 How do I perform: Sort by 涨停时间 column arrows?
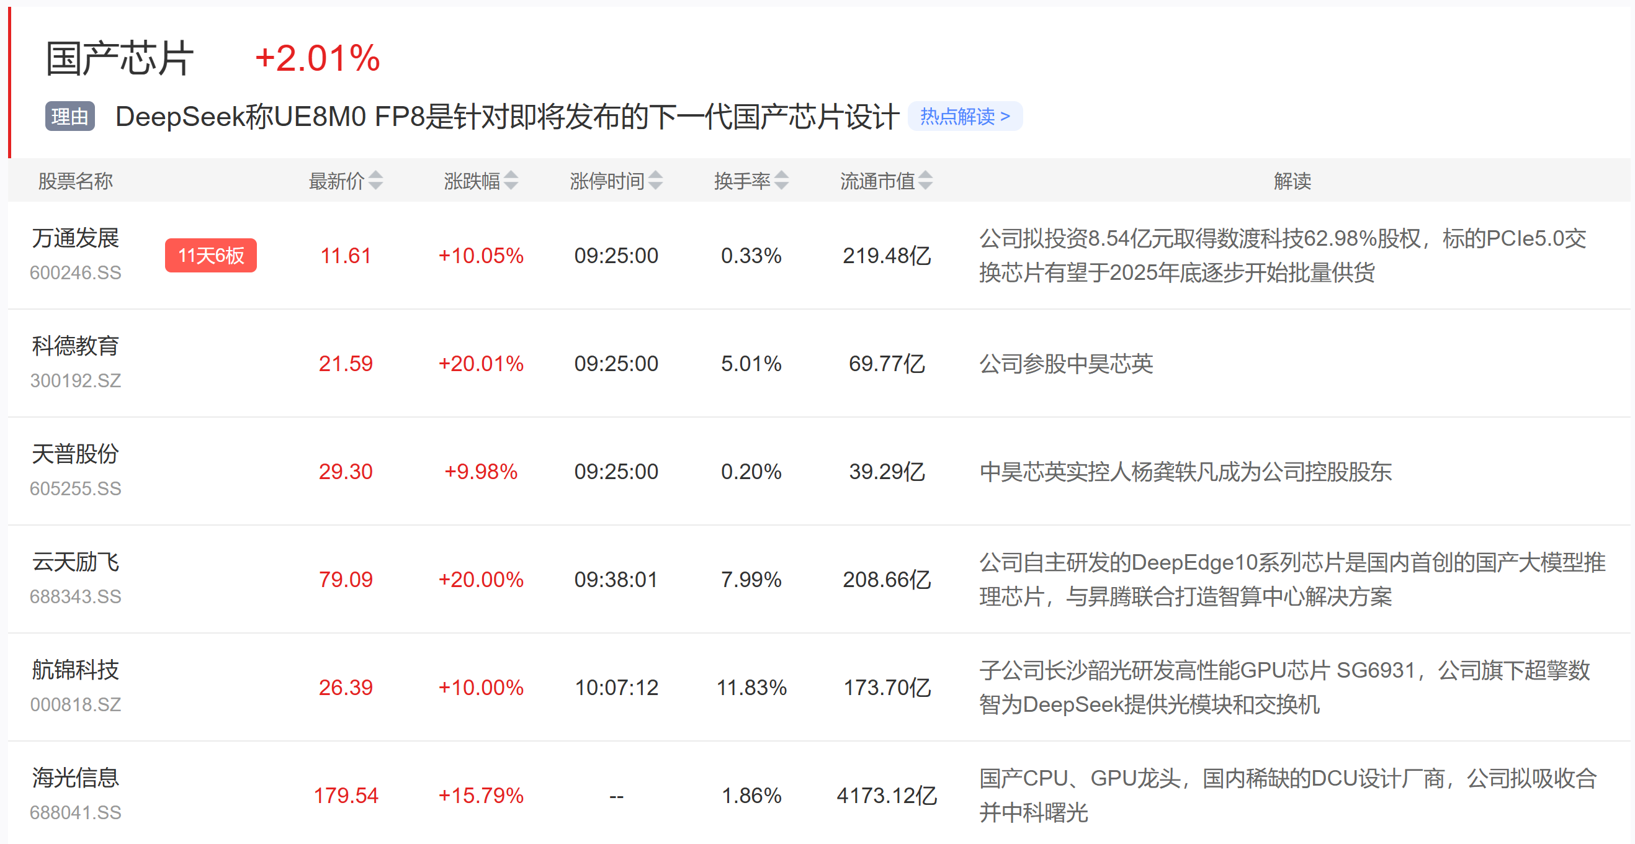point(656,181)
